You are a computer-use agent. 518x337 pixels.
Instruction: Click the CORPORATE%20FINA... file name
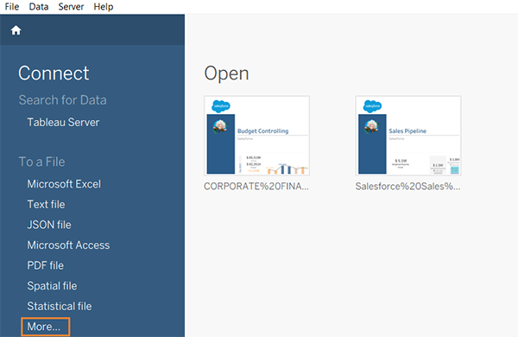click(x=256, y=187)
